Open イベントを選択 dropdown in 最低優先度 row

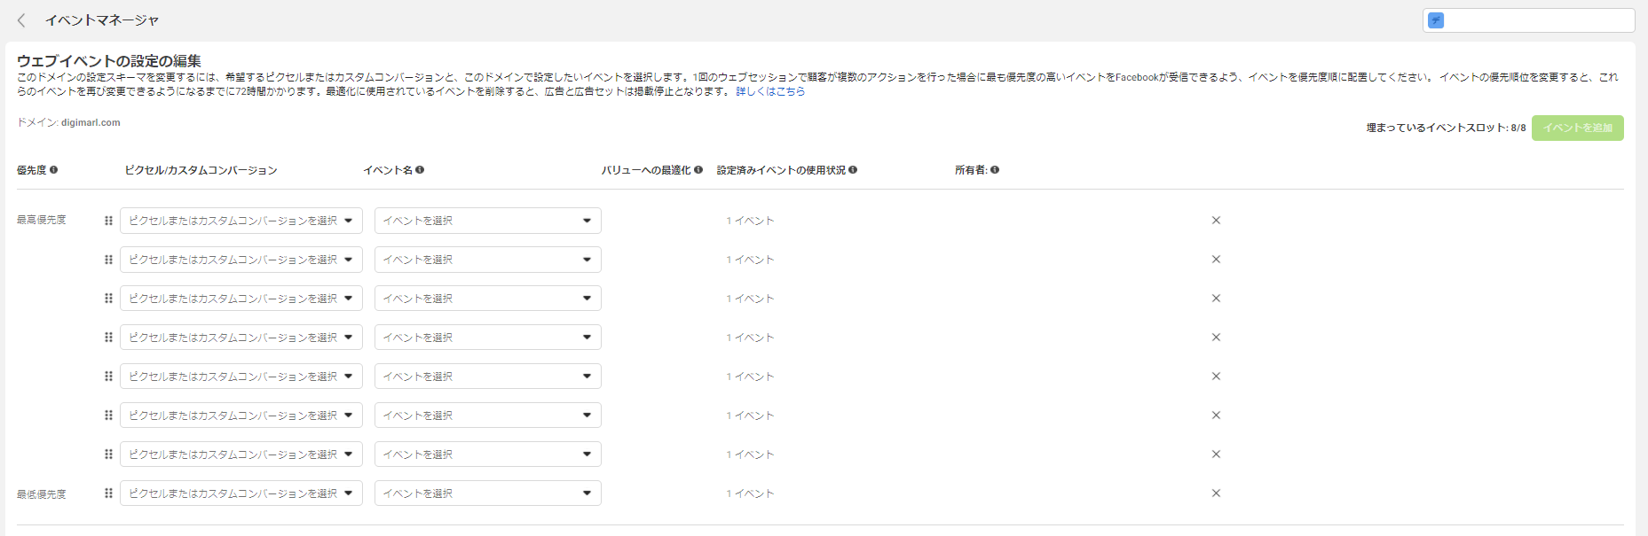[x=488, y=493]
